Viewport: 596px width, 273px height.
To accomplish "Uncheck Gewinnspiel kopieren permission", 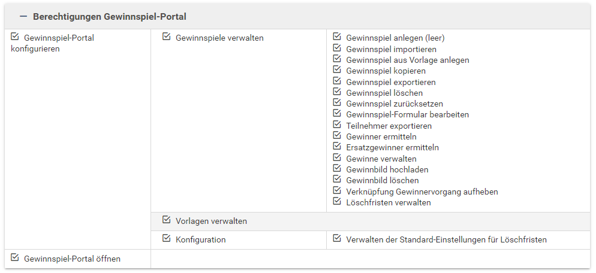I will click(337, 70).
